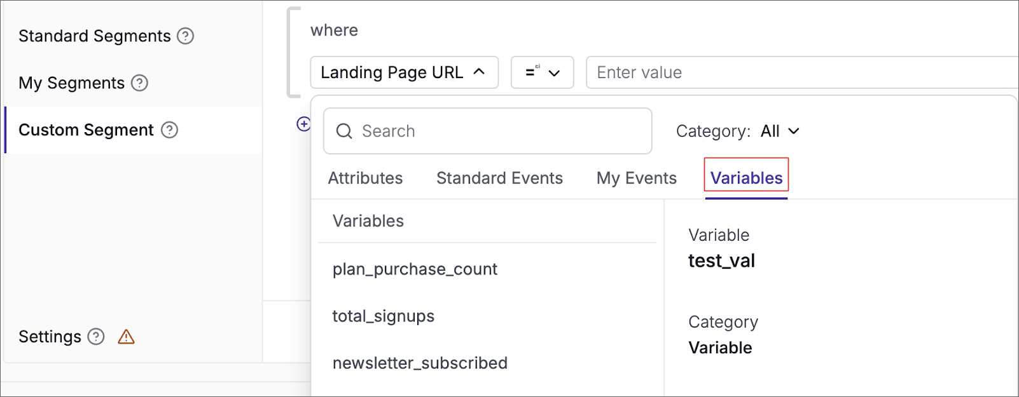Open My Segments in sidebar

click(x=72, y=83)
